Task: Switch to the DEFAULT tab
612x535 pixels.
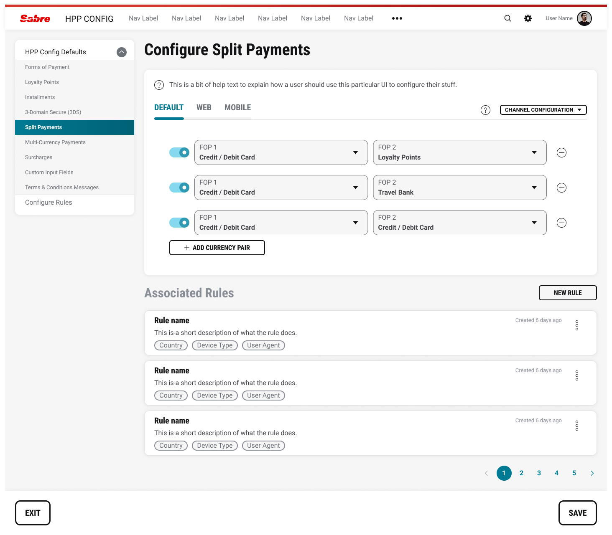Action: point(169,108)
